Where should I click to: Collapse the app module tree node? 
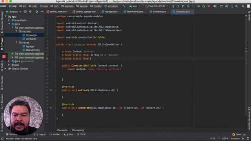(6, 16)
